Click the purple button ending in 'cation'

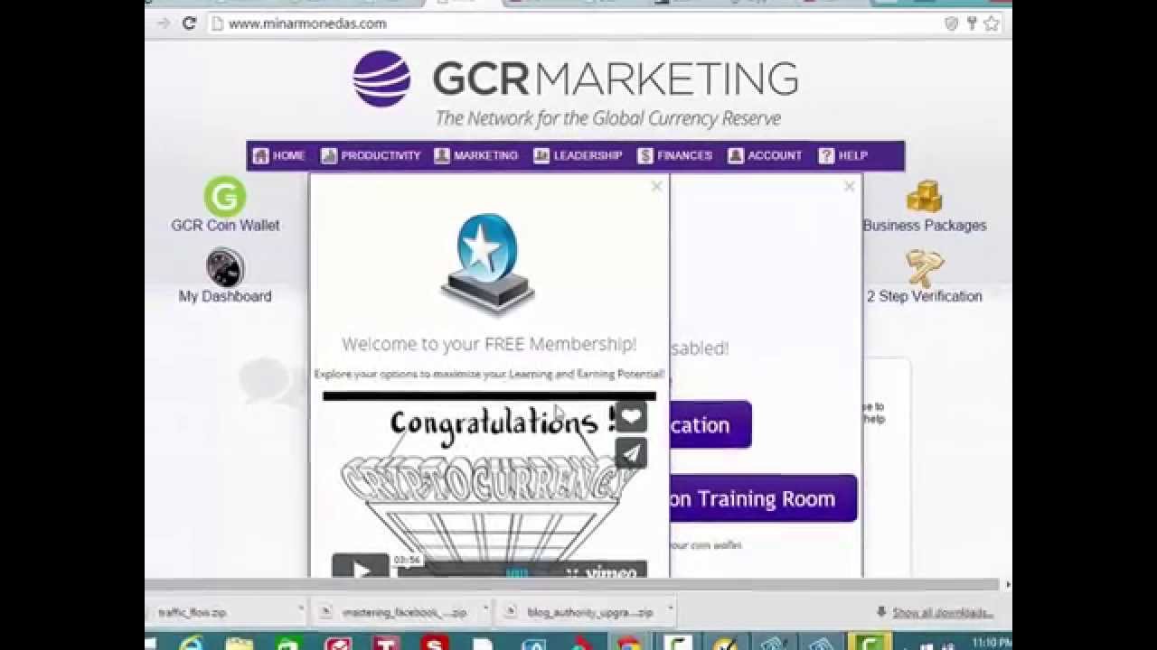click(711, 424)
